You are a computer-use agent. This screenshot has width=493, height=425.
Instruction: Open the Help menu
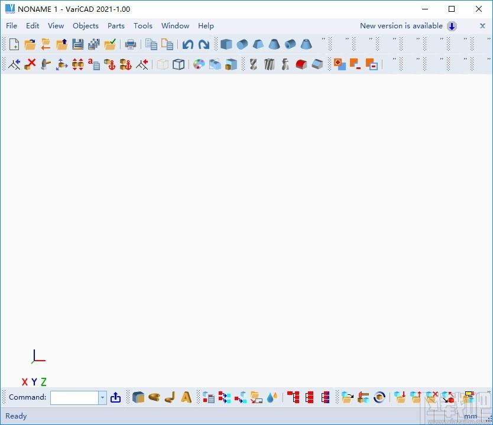tap(206, 26)
